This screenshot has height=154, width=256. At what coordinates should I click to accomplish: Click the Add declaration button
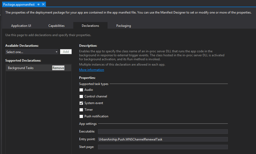(x=66, y=52)
